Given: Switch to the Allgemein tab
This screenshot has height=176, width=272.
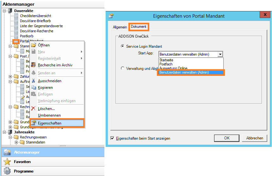Looking at the screenshot, I should click(120, 27).
